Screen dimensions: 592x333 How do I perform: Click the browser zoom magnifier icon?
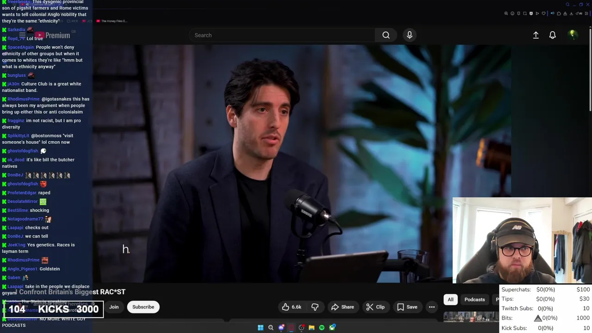[x=506, y=13]
